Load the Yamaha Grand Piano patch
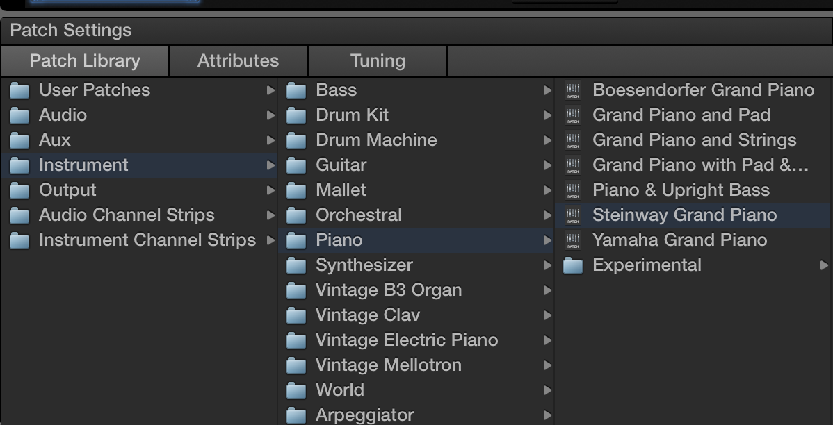This screenshot has height=425, width=833. pyautogui.click(x=680, y=240)
